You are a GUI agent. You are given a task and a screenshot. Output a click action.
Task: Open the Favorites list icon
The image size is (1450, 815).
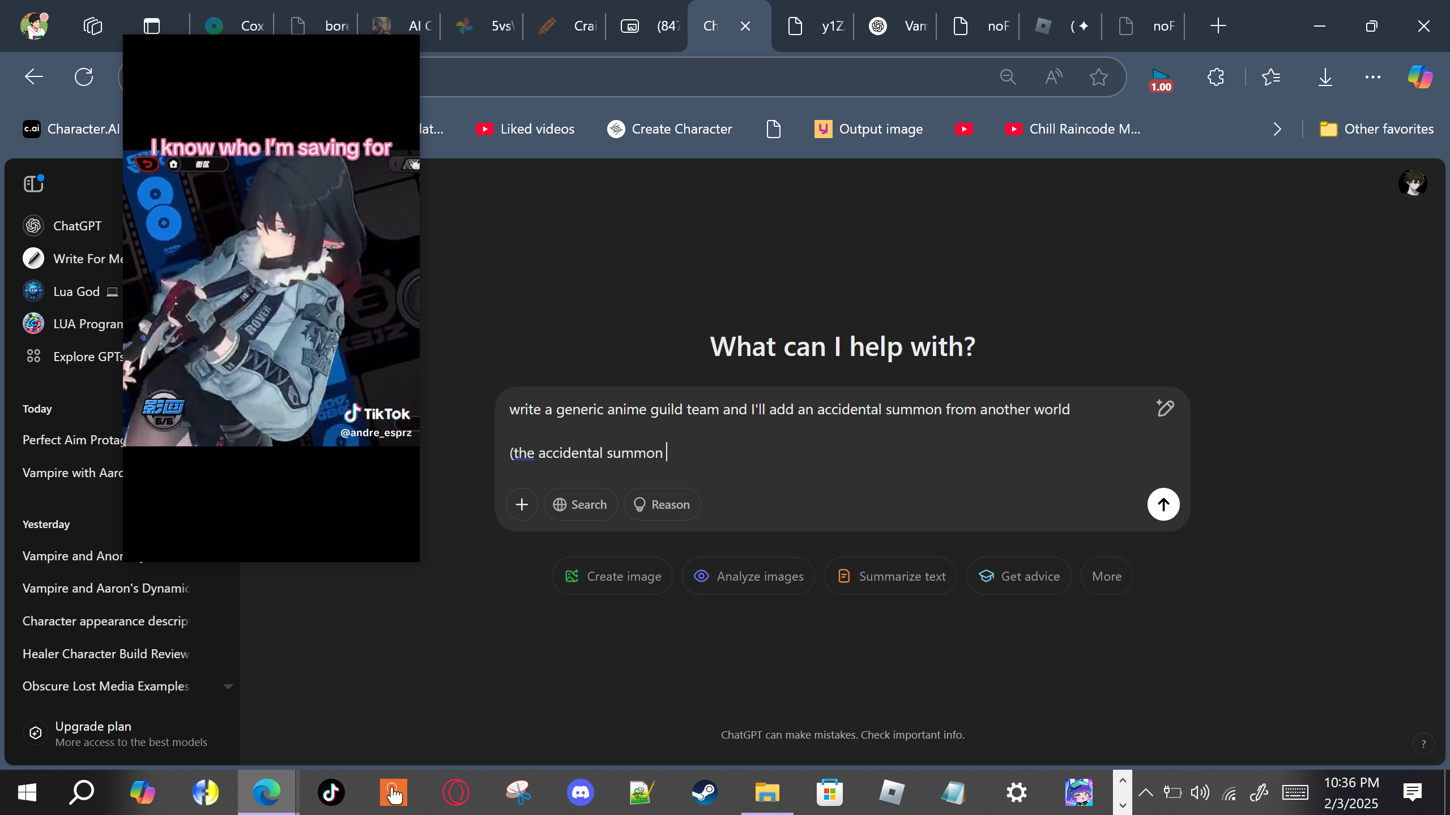tap(1271, 77)
